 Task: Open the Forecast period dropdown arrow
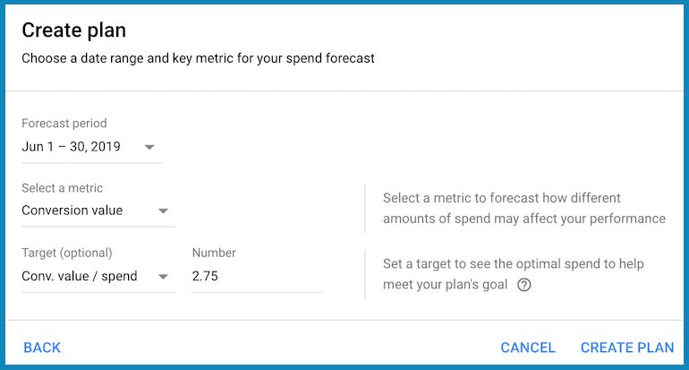pos(149,147)
